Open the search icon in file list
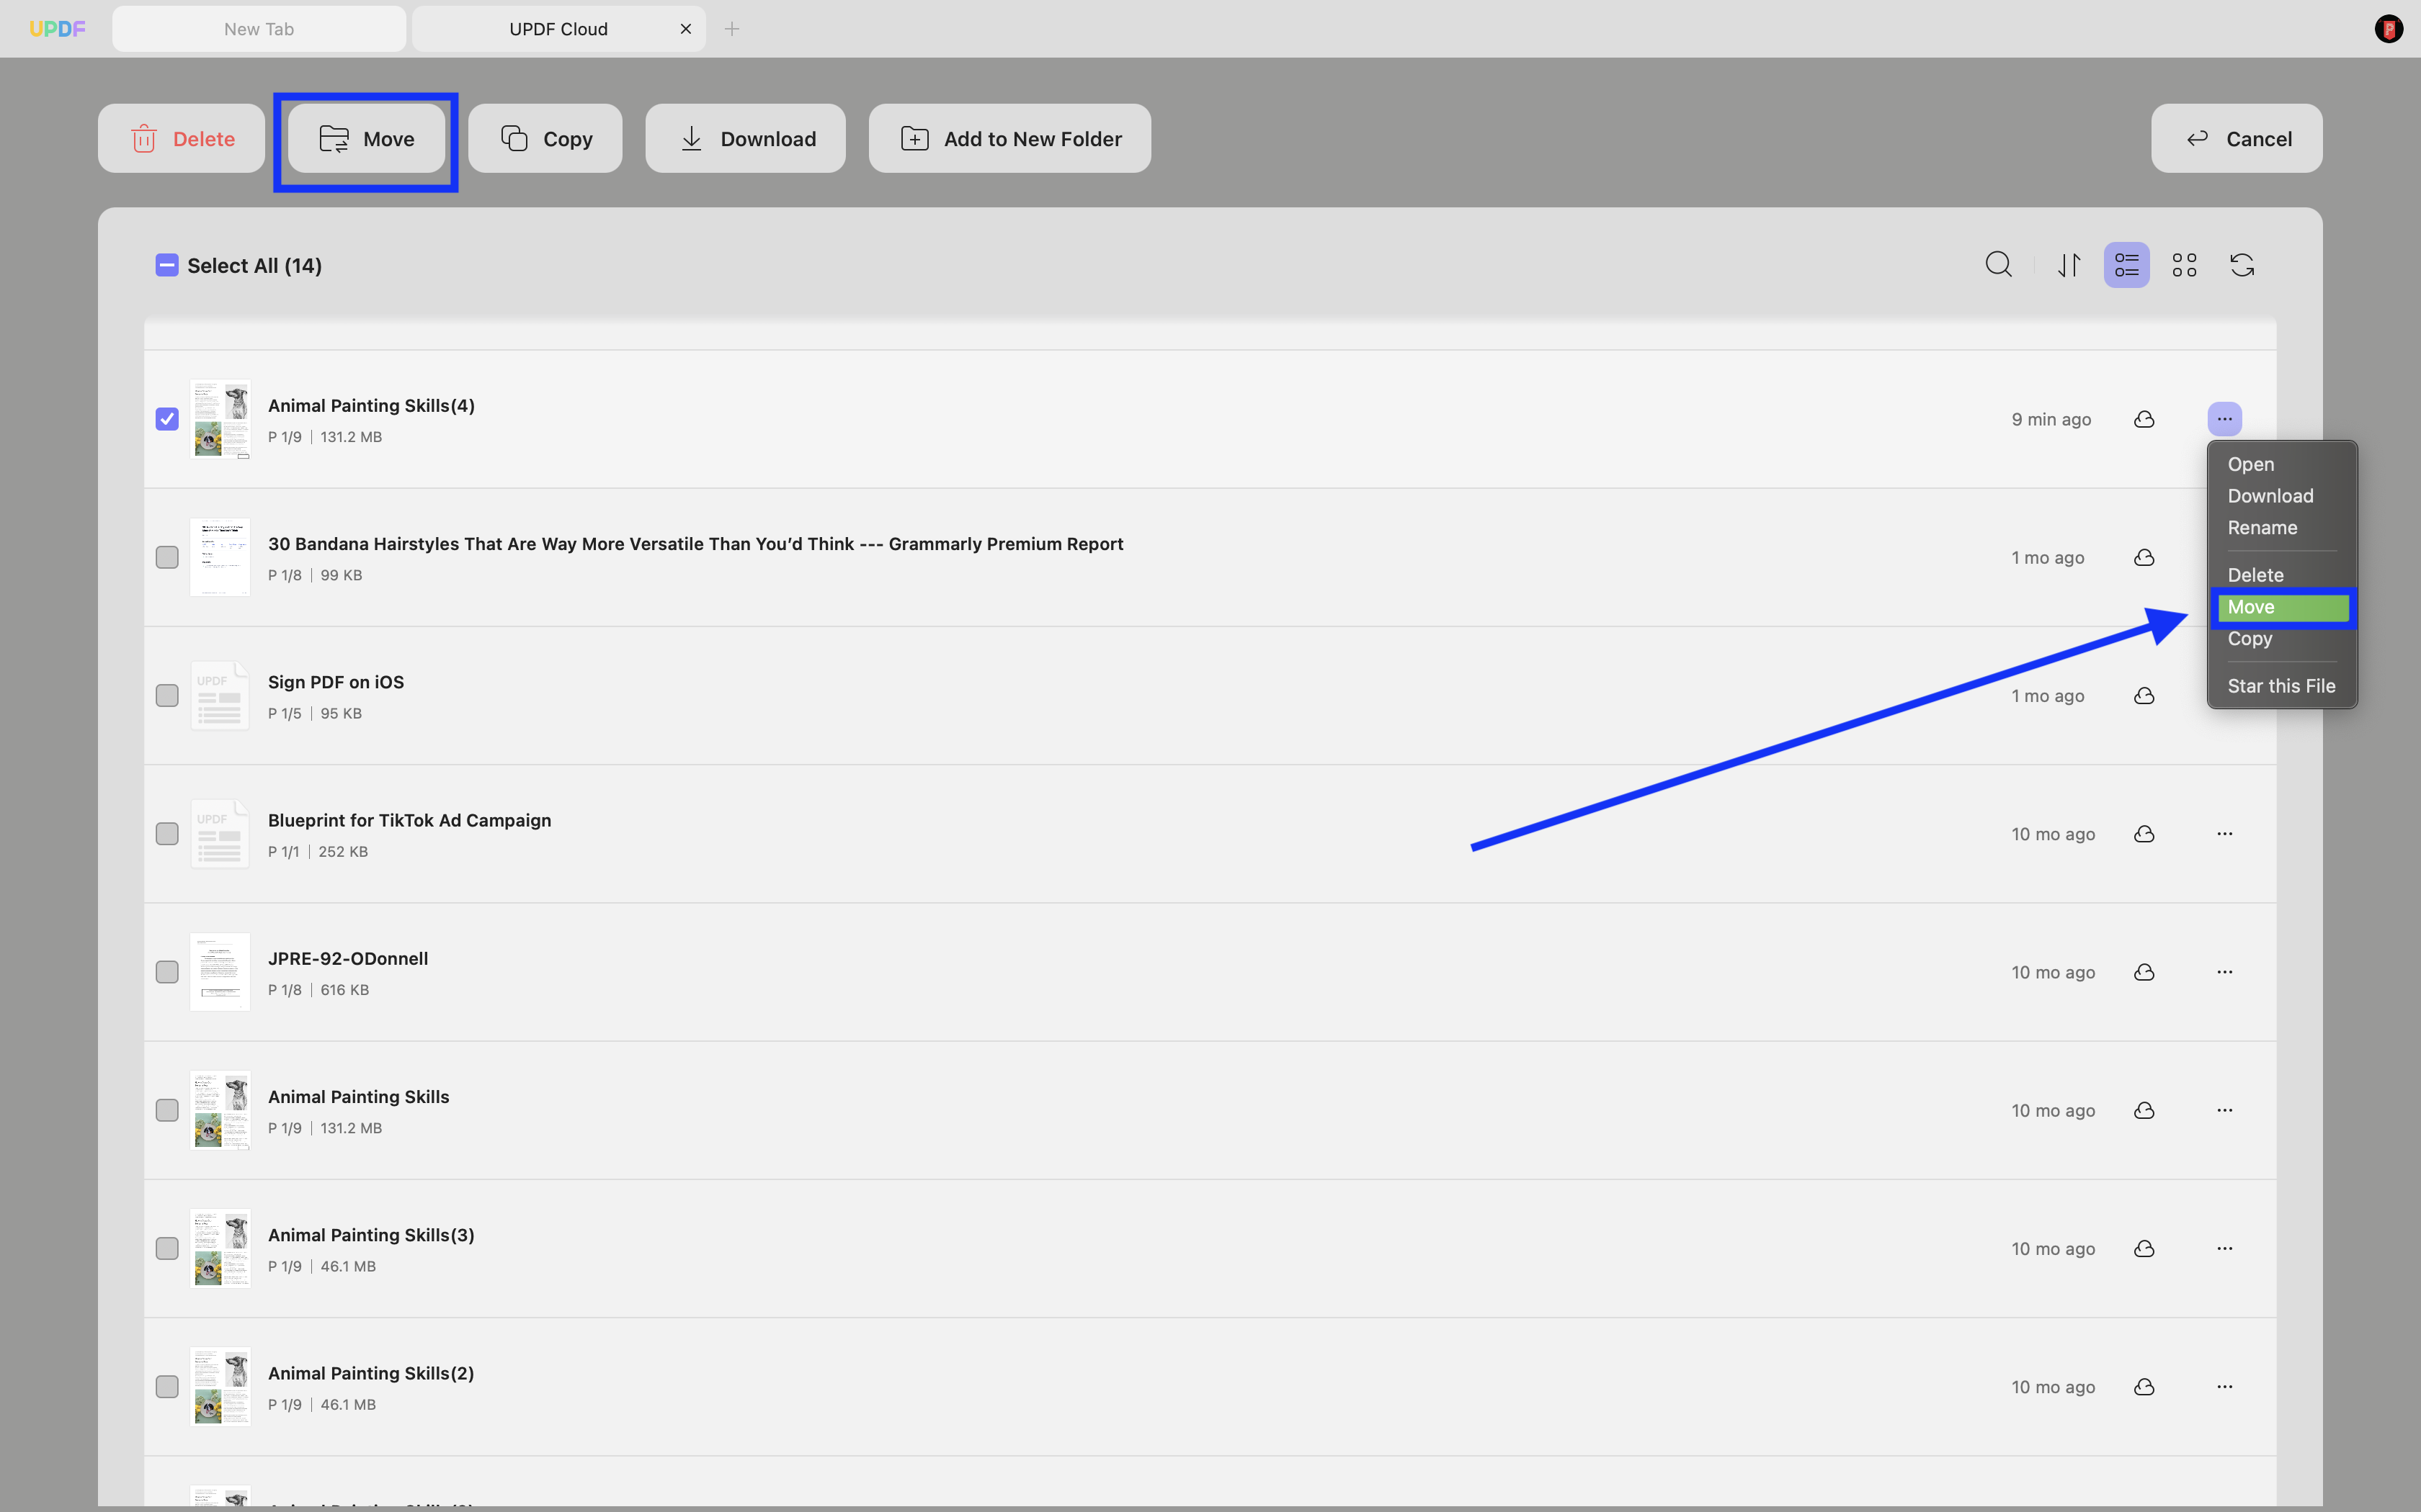 (1998, 265)
